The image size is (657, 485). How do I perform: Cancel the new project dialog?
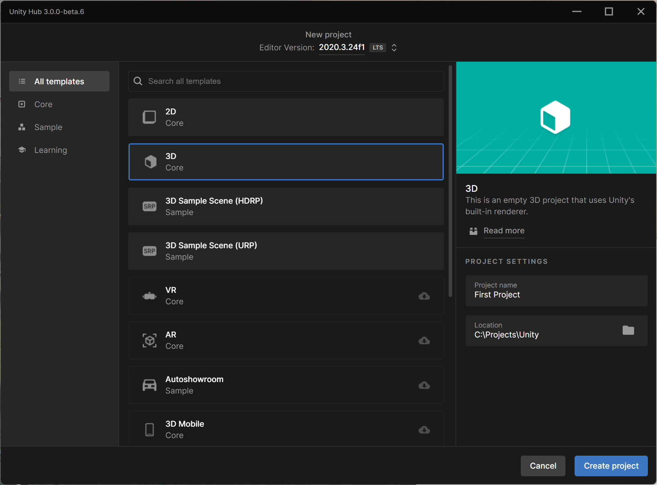coord(543,466)
